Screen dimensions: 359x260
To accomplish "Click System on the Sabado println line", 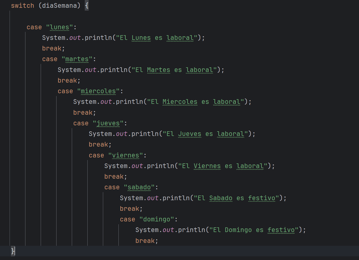I will pyautogui.click(x=131, y=198).
